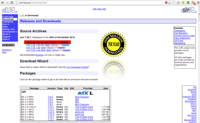Click metalink for the tar.lzma archive
200x123 pixels.
point(66,50)
